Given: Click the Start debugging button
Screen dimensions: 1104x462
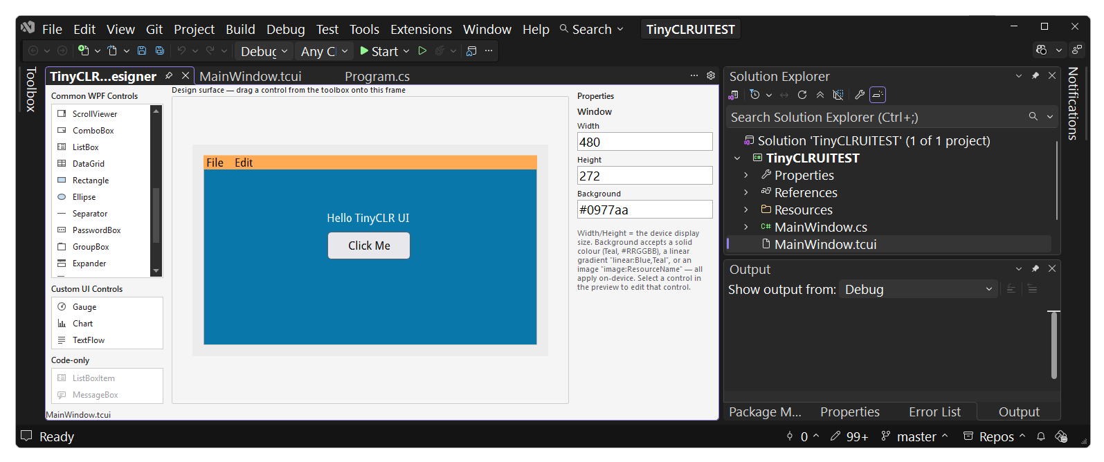Looking at the screenshot, I should pos(379,51).
